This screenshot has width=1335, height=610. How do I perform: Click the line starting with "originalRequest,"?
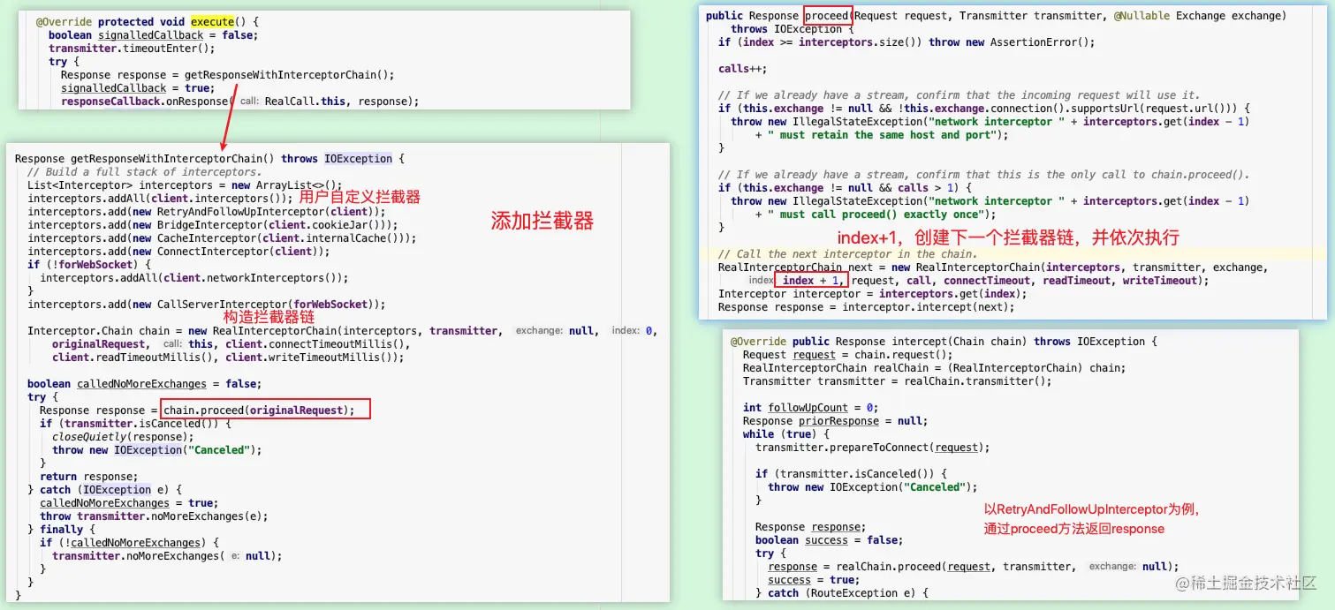[x=231, y=343]
